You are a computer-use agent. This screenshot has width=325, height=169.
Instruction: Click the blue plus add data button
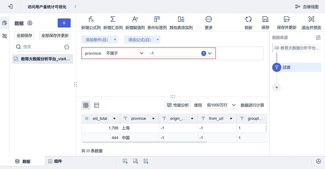tap(64, 23)
